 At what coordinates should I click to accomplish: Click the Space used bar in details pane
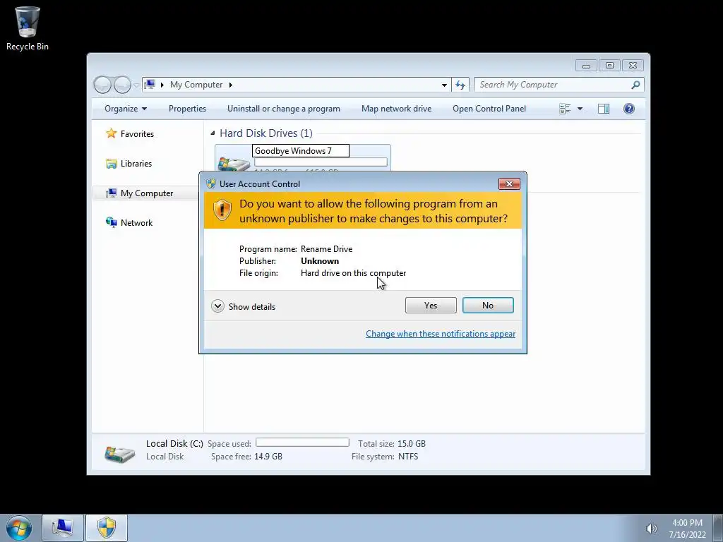click(302, 442)
